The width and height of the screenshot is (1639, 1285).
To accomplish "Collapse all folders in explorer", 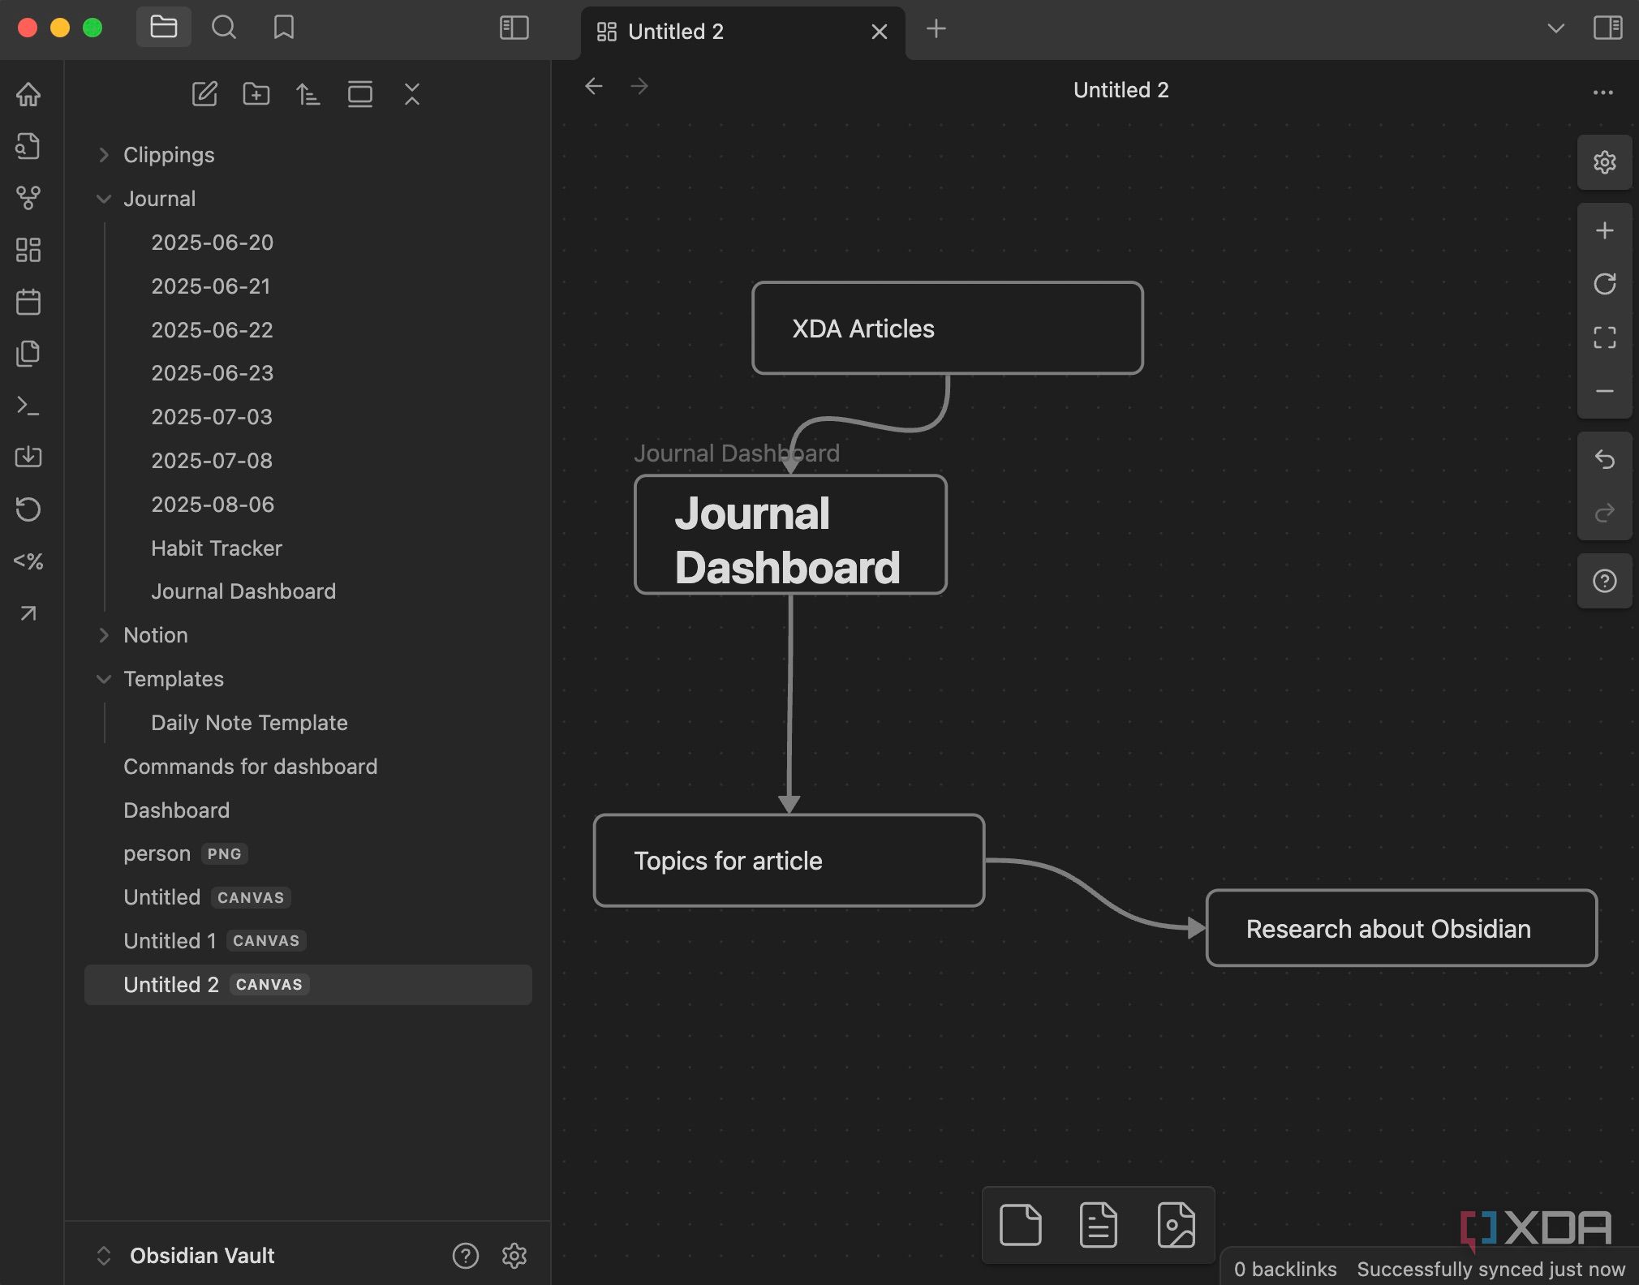I will click(x=411, y=94).
